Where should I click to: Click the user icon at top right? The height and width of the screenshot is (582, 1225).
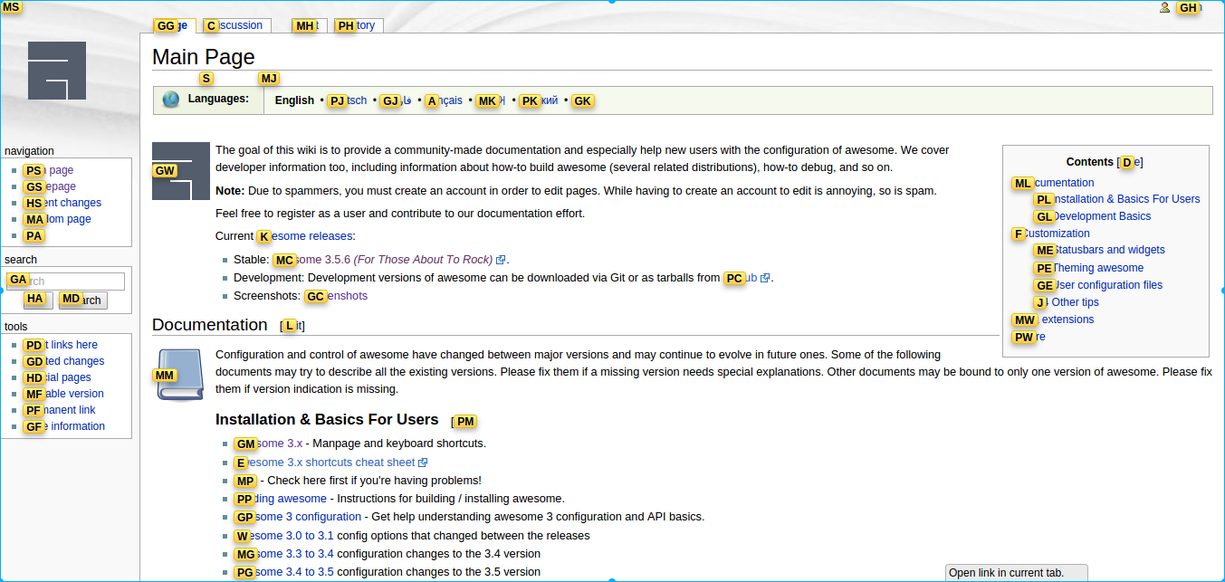point(1164,8)
